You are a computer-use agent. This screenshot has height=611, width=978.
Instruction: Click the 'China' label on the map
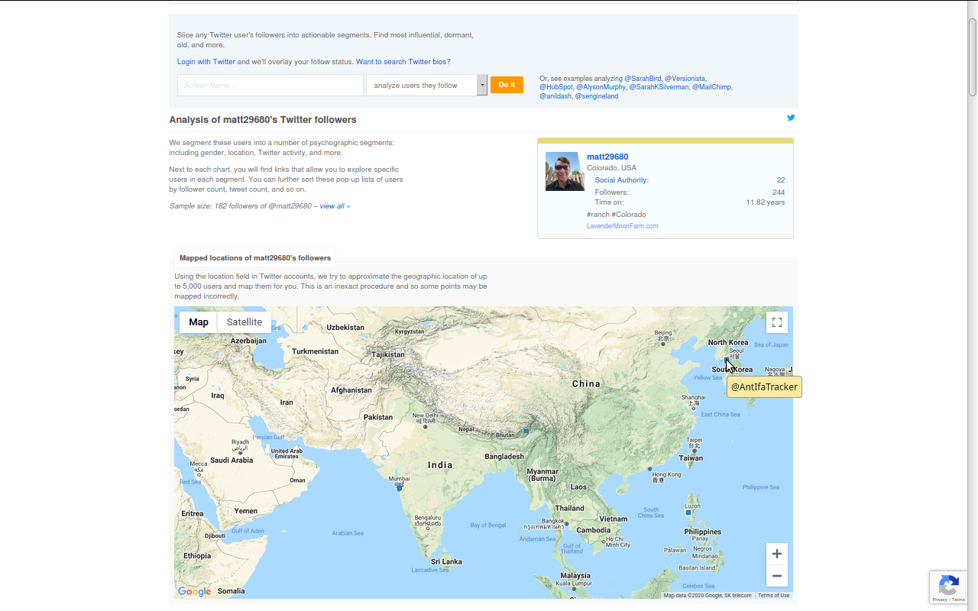point(586,384)
